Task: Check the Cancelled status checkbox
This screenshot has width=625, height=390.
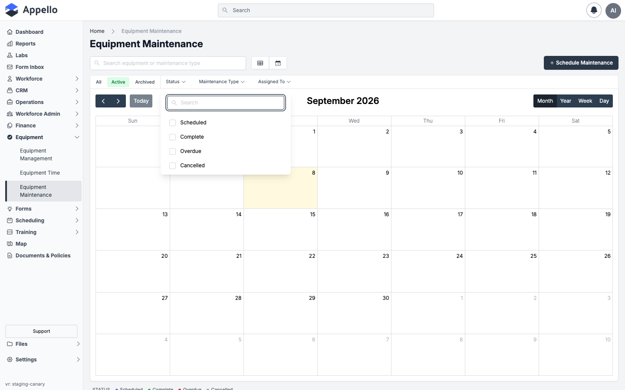Action: click(172, 166)
